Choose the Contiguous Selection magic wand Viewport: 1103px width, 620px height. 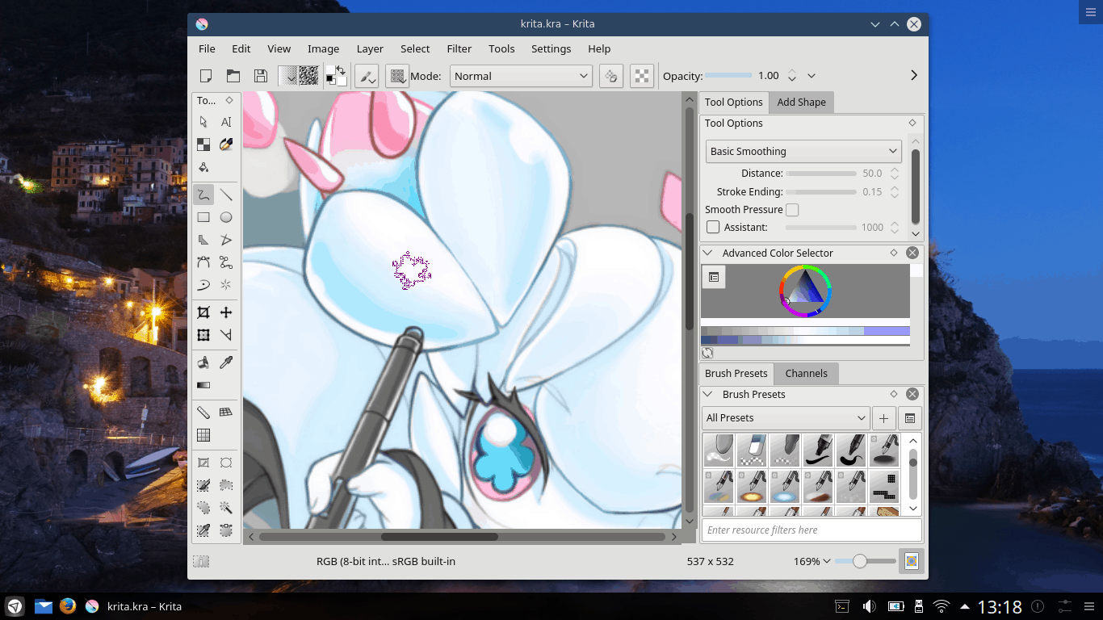click(226, 508)
